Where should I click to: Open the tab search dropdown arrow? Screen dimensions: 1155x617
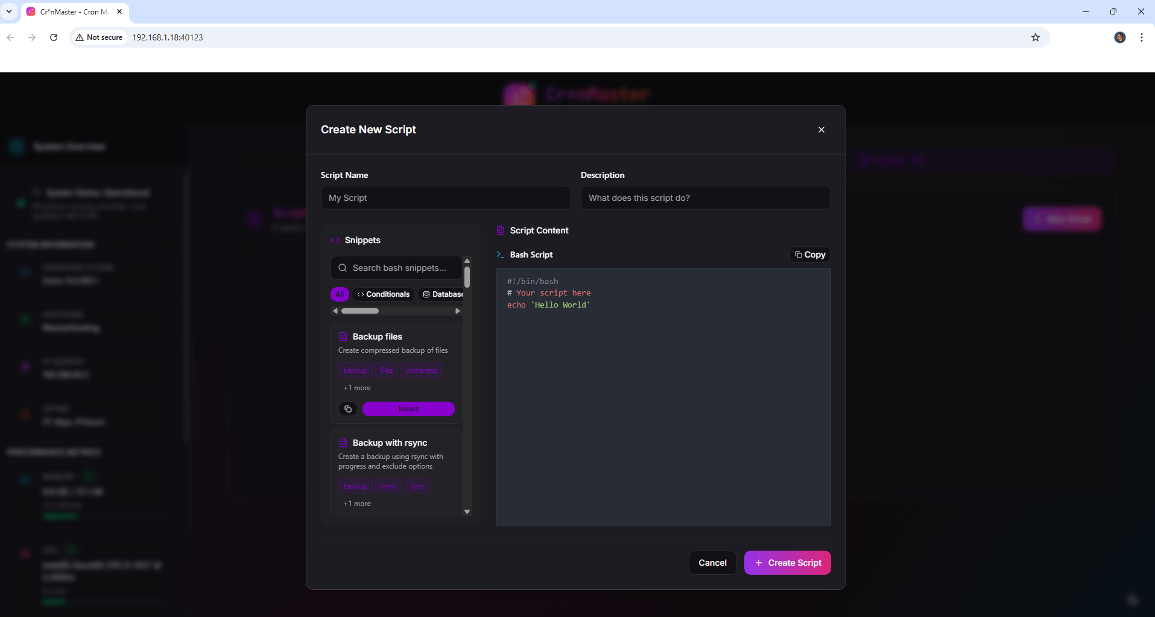click(9, 11)
